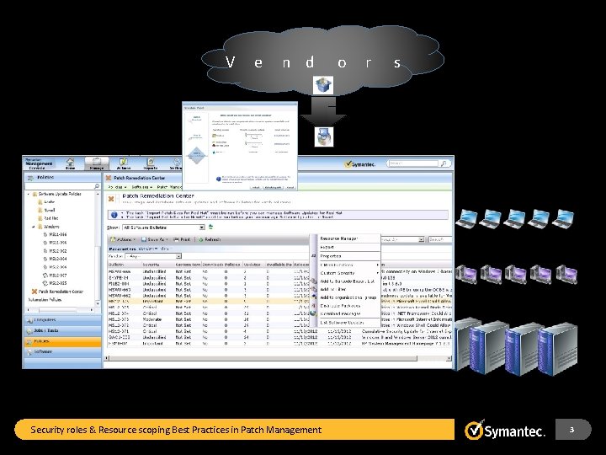The height and width of the screenshot is (455, 606).
Task: Click the Bulletin column header
Action: click(x=125, y=265)
